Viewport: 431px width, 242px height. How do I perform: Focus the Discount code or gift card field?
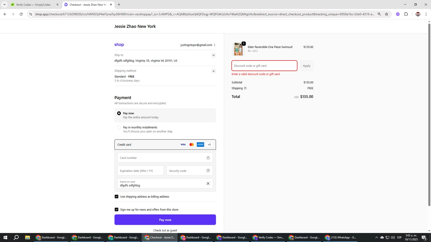(x=264, y=66)
